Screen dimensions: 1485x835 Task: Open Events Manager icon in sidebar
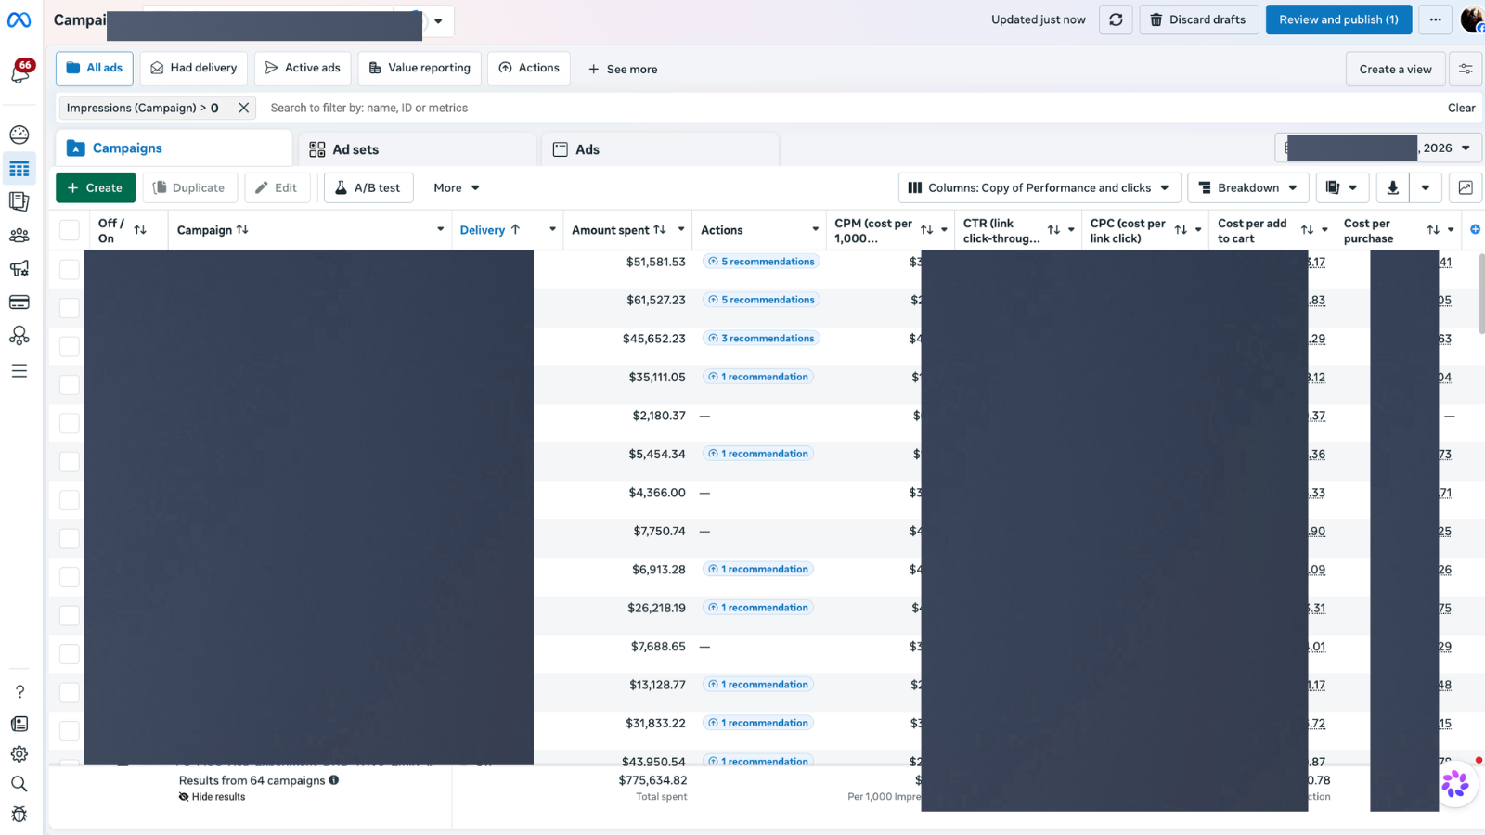point(19,336)
